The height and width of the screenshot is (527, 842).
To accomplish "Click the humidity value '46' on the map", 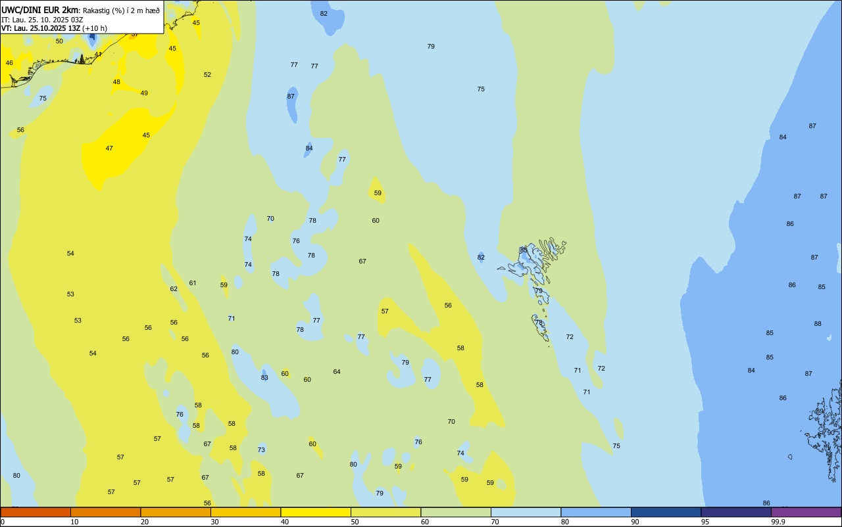I will pos(9,63).
